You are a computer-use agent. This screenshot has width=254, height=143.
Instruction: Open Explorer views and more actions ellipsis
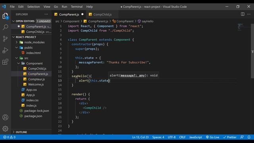point(46,14)
